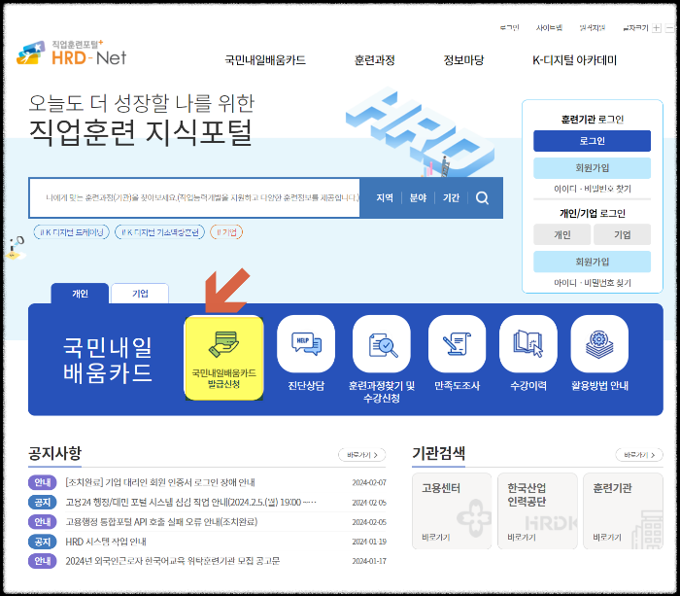680x596 pixels.
Task: Open notice '기업 대리인 회원 인증서 로그인 장애 안내'
Action: tap(160, 482)
